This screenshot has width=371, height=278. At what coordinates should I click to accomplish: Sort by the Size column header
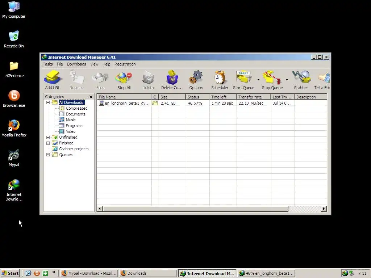coord(172,97)
